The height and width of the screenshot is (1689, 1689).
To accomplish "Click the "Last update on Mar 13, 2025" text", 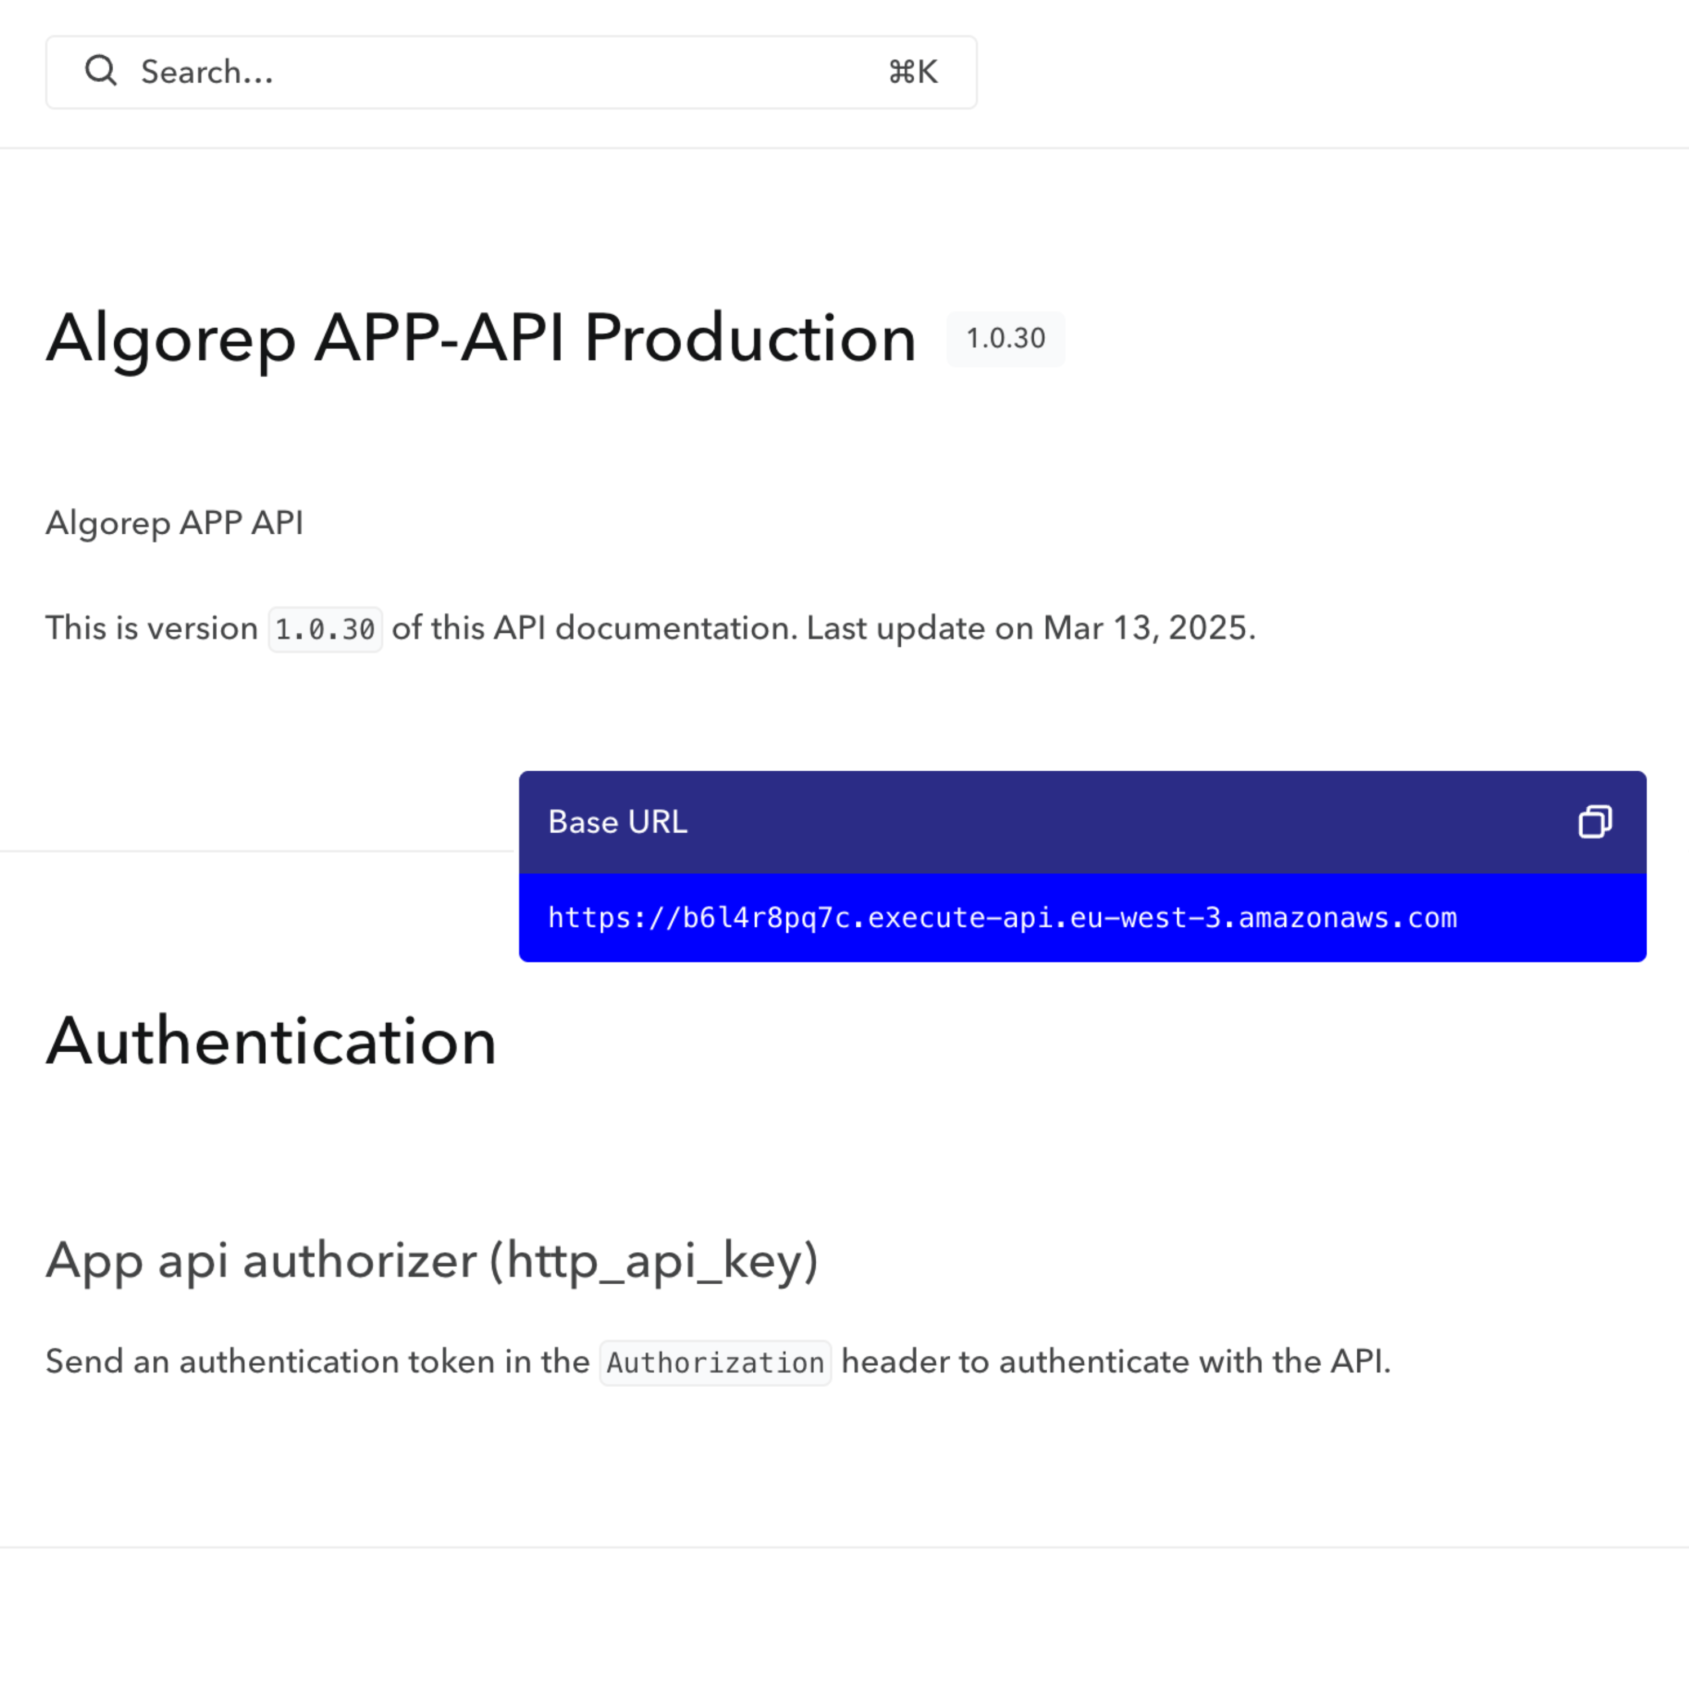I will pos(1030,628).
